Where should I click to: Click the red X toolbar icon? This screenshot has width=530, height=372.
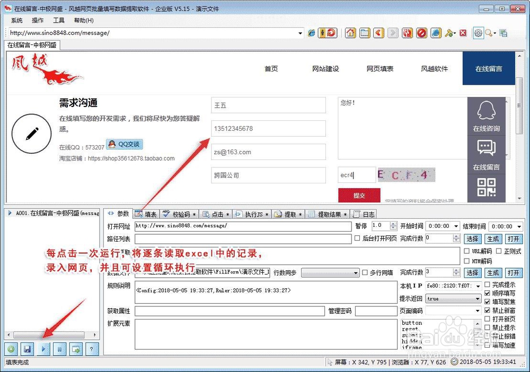point(463,33)
